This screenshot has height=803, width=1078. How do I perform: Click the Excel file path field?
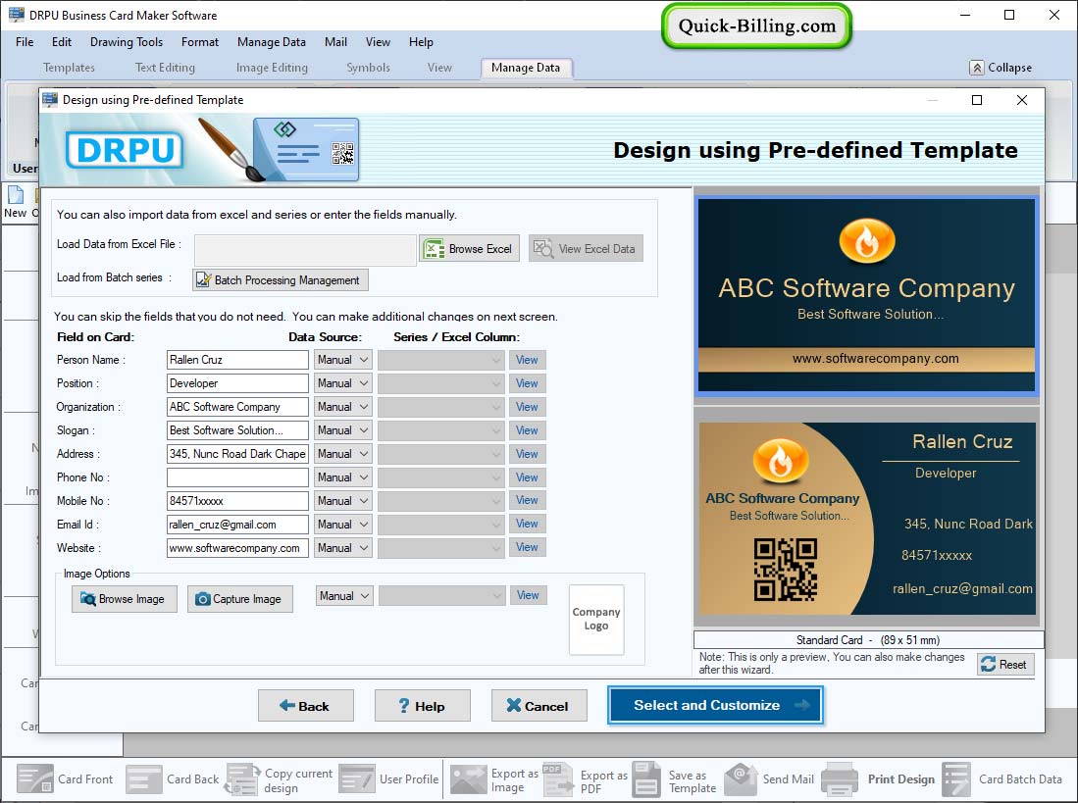(x=305, y=250)
